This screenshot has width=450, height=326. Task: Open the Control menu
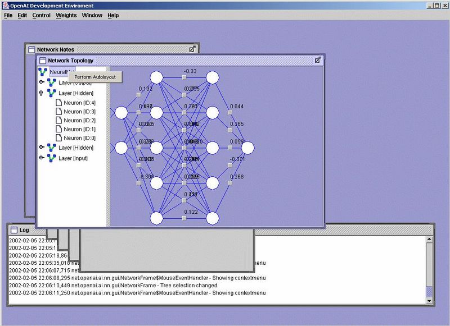point(41,15)
